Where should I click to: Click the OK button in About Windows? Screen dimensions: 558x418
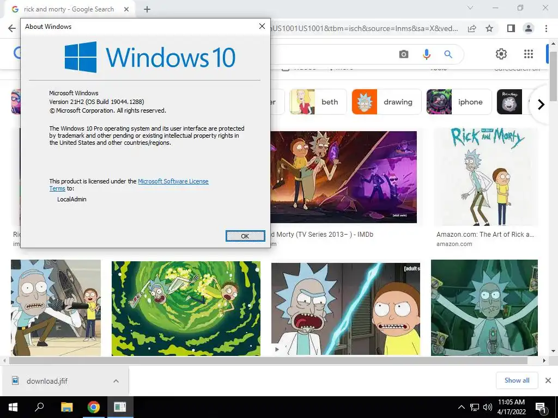(245, 236)
